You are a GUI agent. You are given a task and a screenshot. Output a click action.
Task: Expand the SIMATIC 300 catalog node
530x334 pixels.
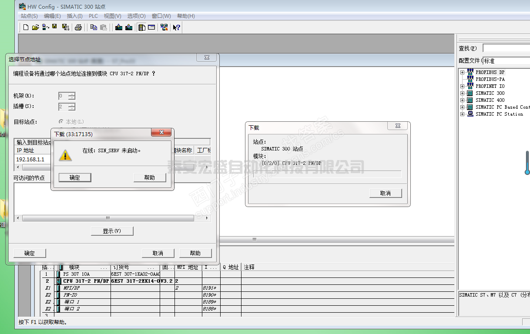462,93
